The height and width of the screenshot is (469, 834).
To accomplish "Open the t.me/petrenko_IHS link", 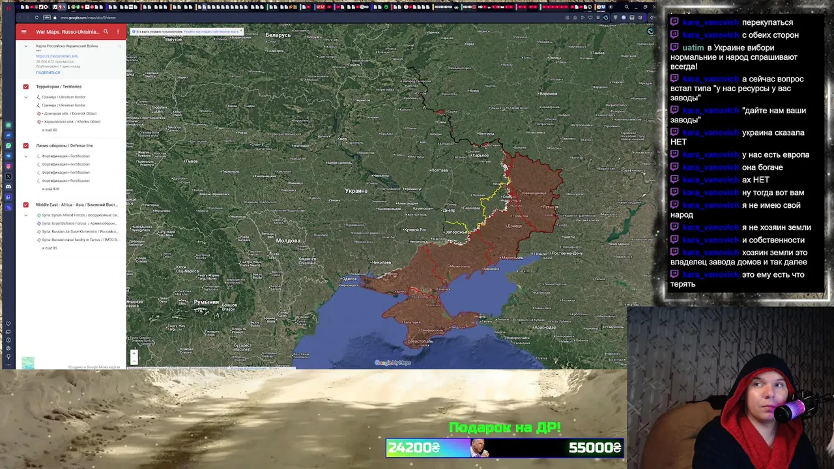I will (57, 57).
